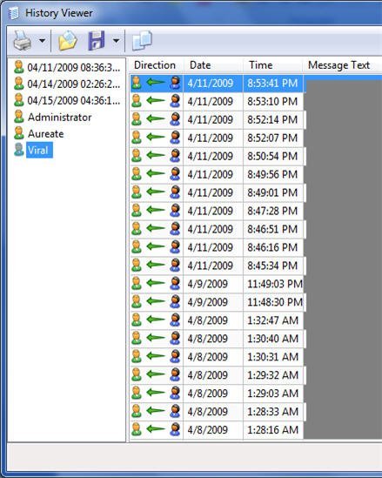Click user icon beside 04/15/2009 entry
This screenshot has height=478, width=382.
(19, 100)
